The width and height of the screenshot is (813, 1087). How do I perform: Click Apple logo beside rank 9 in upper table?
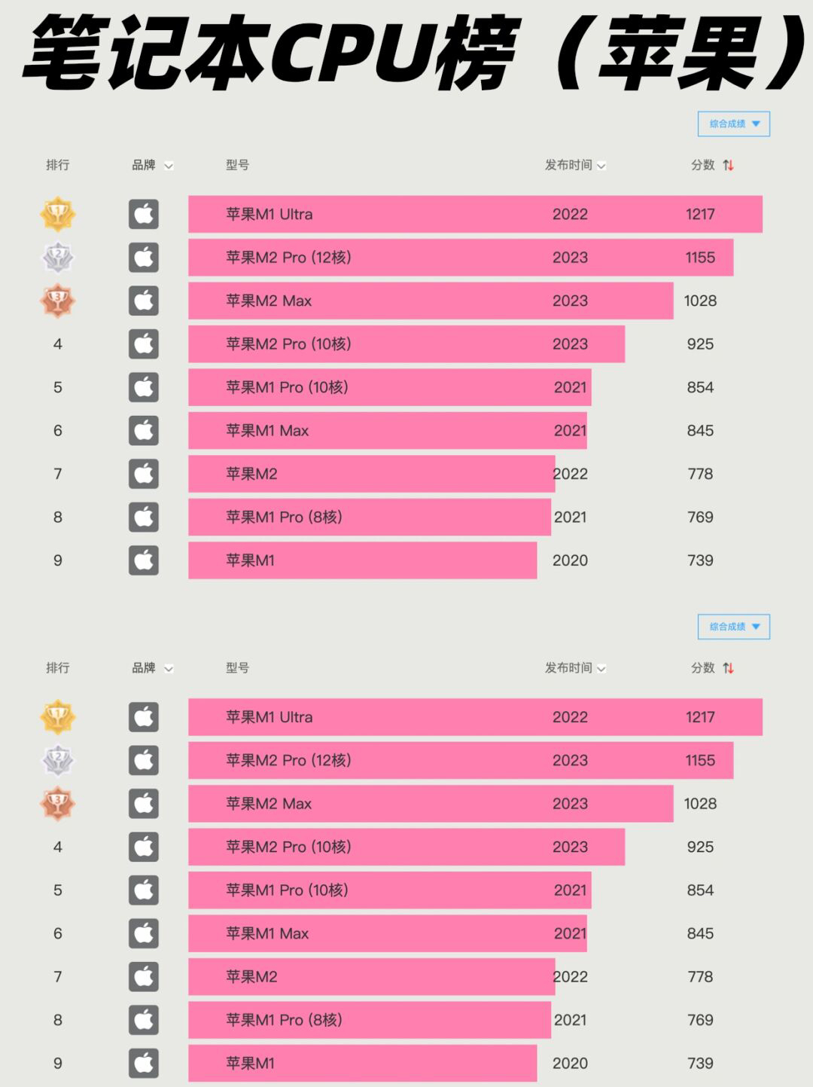[x=144, y=560]
